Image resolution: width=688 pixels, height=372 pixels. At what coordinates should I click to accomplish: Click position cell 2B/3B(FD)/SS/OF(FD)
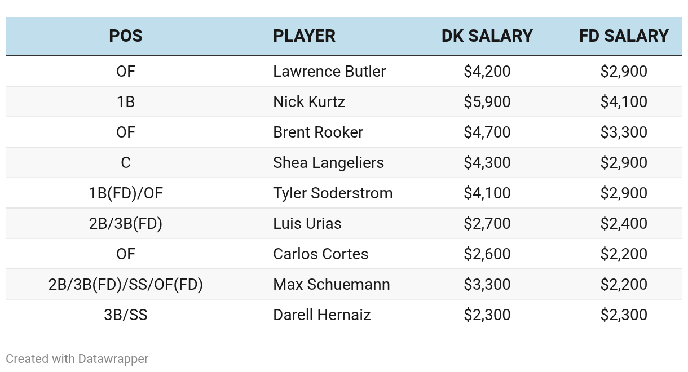pos(126,285)
